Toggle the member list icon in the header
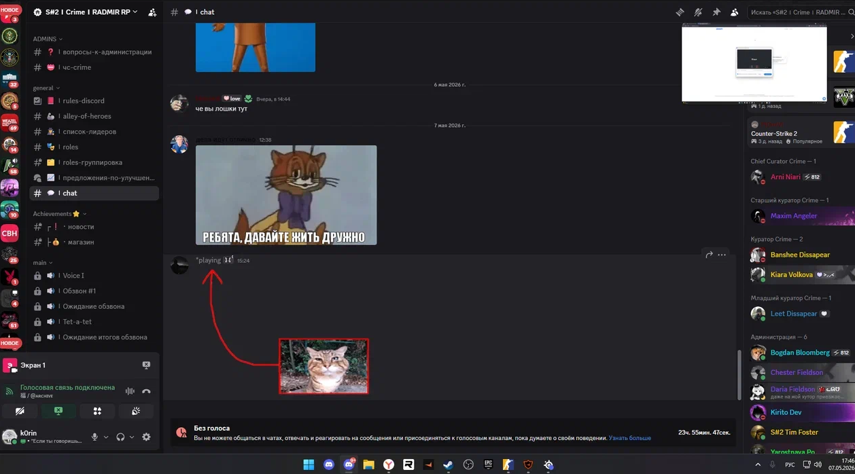The height and width of the screenshot is (474, 855). [x=735, y=12]
